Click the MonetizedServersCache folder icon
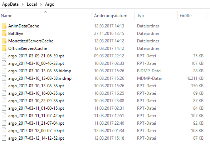The width and height of the screenshot is (210, 145). tap(4, 41)
